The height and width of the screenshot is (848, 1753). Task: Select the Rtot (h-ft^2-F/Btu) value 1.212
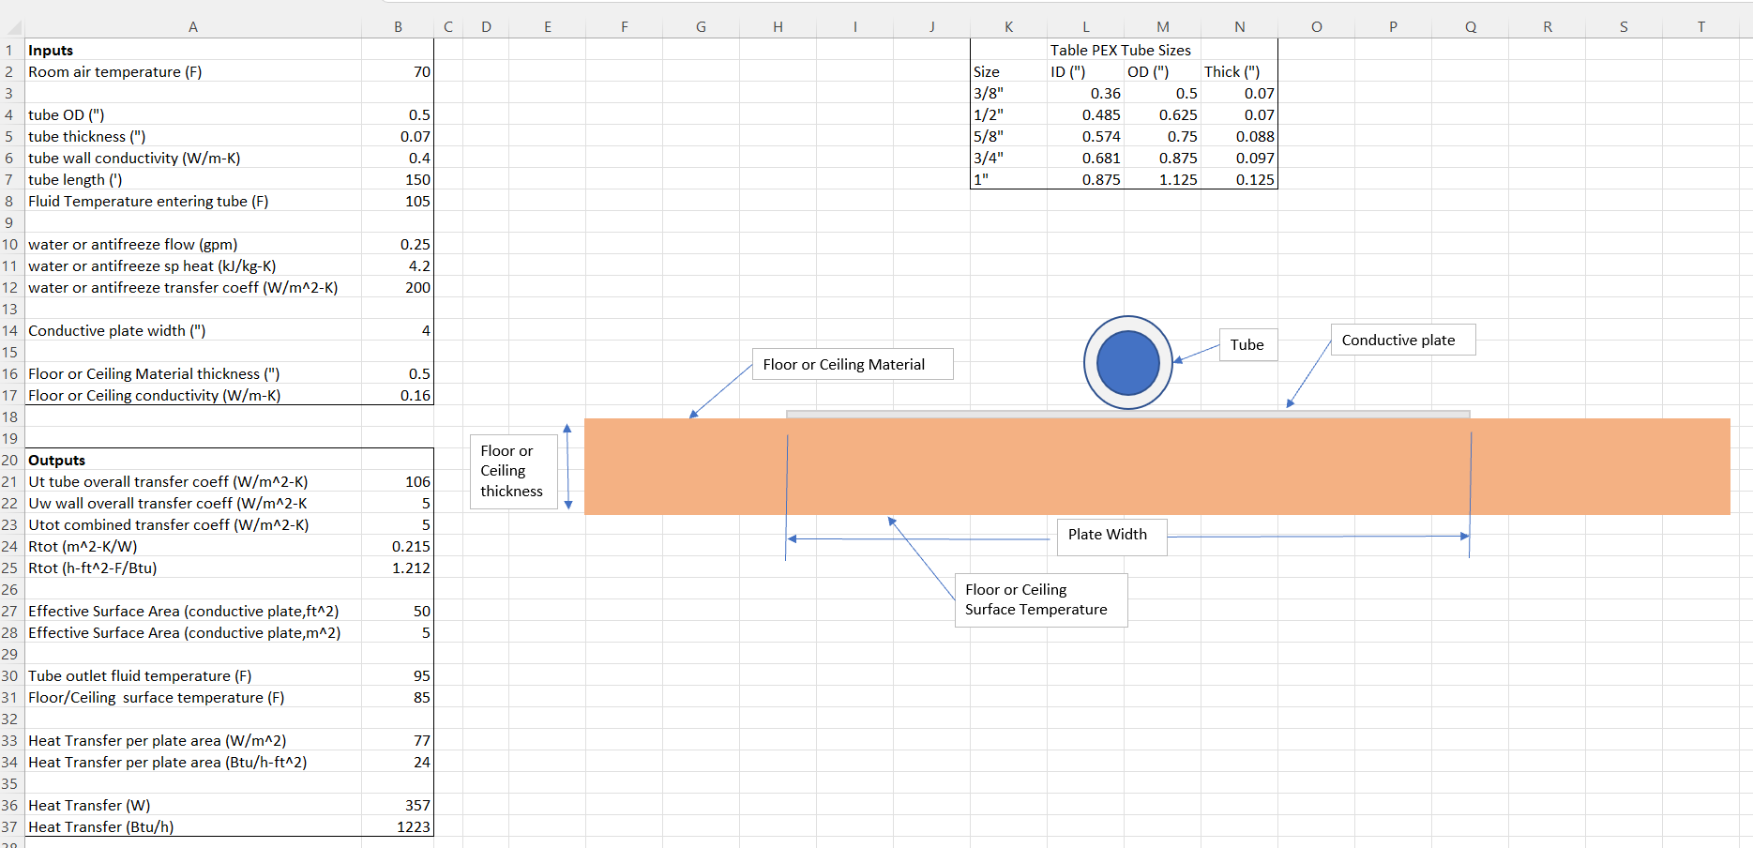398,568
